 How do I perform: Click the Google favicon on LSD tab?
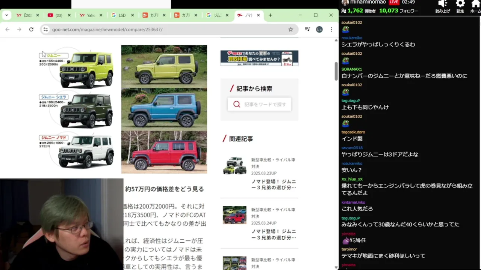point(113,15)
